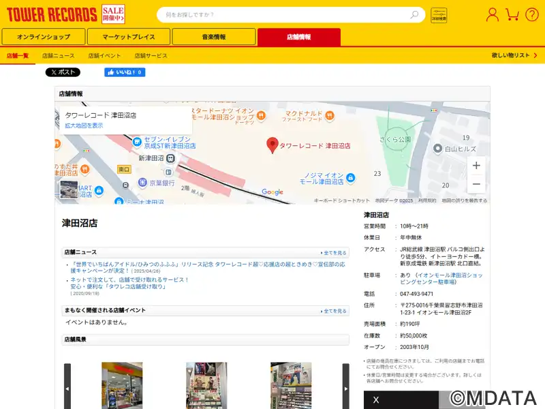Click the satellite view thumbnail on map
The image size is (545, 409).
(x=69, y=190)
